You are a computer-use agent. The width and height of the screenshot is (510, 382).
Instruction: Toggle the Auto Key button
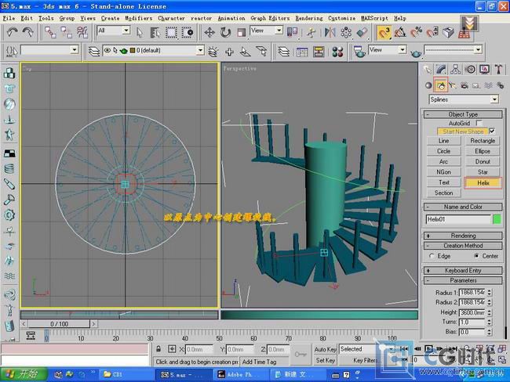(325, 349)
